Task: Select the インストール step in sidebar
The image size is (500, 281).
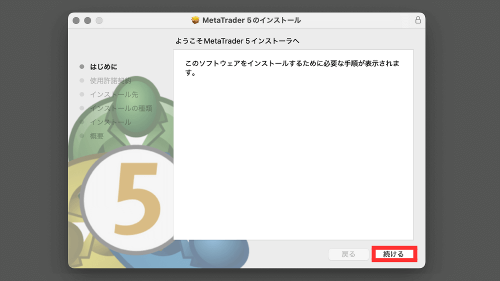Action: [110, 122]
